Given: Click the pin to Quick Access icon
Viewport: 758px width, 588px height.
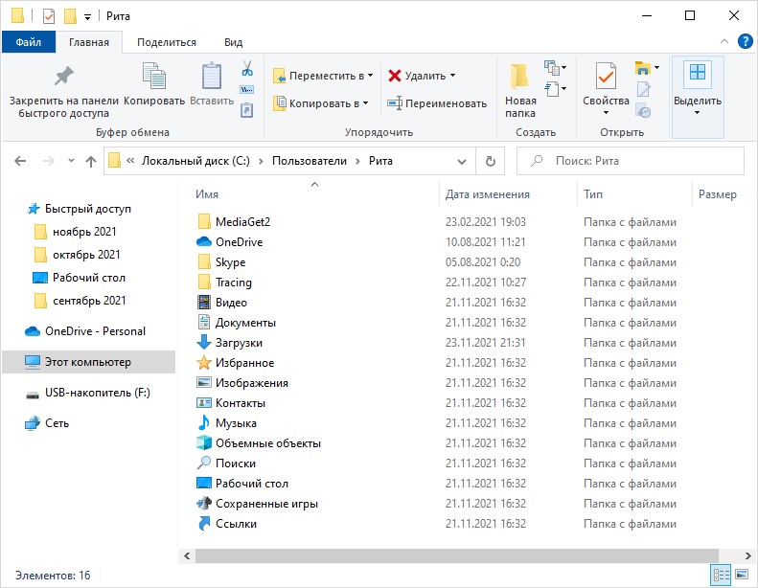Looking at the screenshot, I should click(x=63, y=76).
